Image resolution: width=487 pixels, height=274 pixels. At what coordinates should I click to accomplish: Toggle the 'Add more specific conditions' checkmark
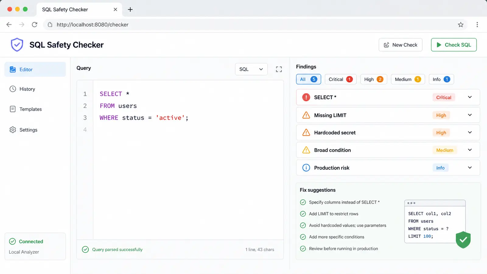(x=303, y=237)
